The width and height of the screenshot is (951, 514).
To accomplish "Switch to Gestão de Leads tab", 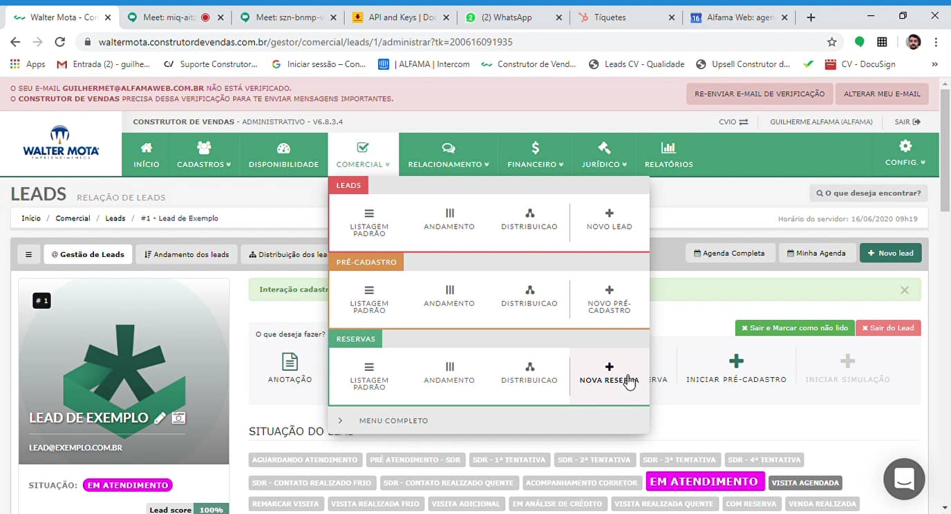I will 88,254.
